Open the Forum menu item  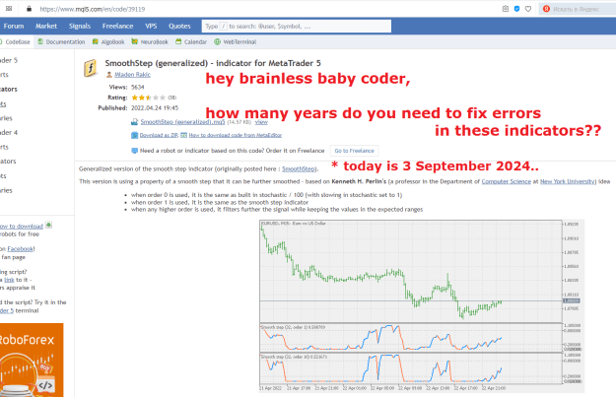[14, 26]
